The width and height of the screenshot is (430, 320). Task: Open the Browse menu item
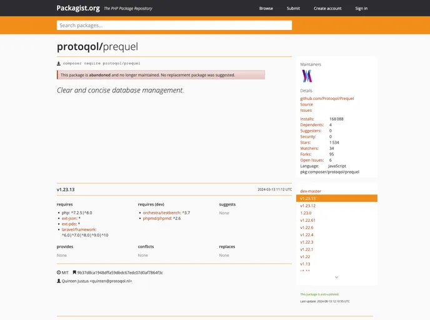point(266,8)
